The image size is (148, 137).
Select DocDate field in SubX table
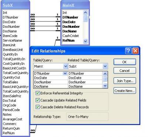click(9, 22)
